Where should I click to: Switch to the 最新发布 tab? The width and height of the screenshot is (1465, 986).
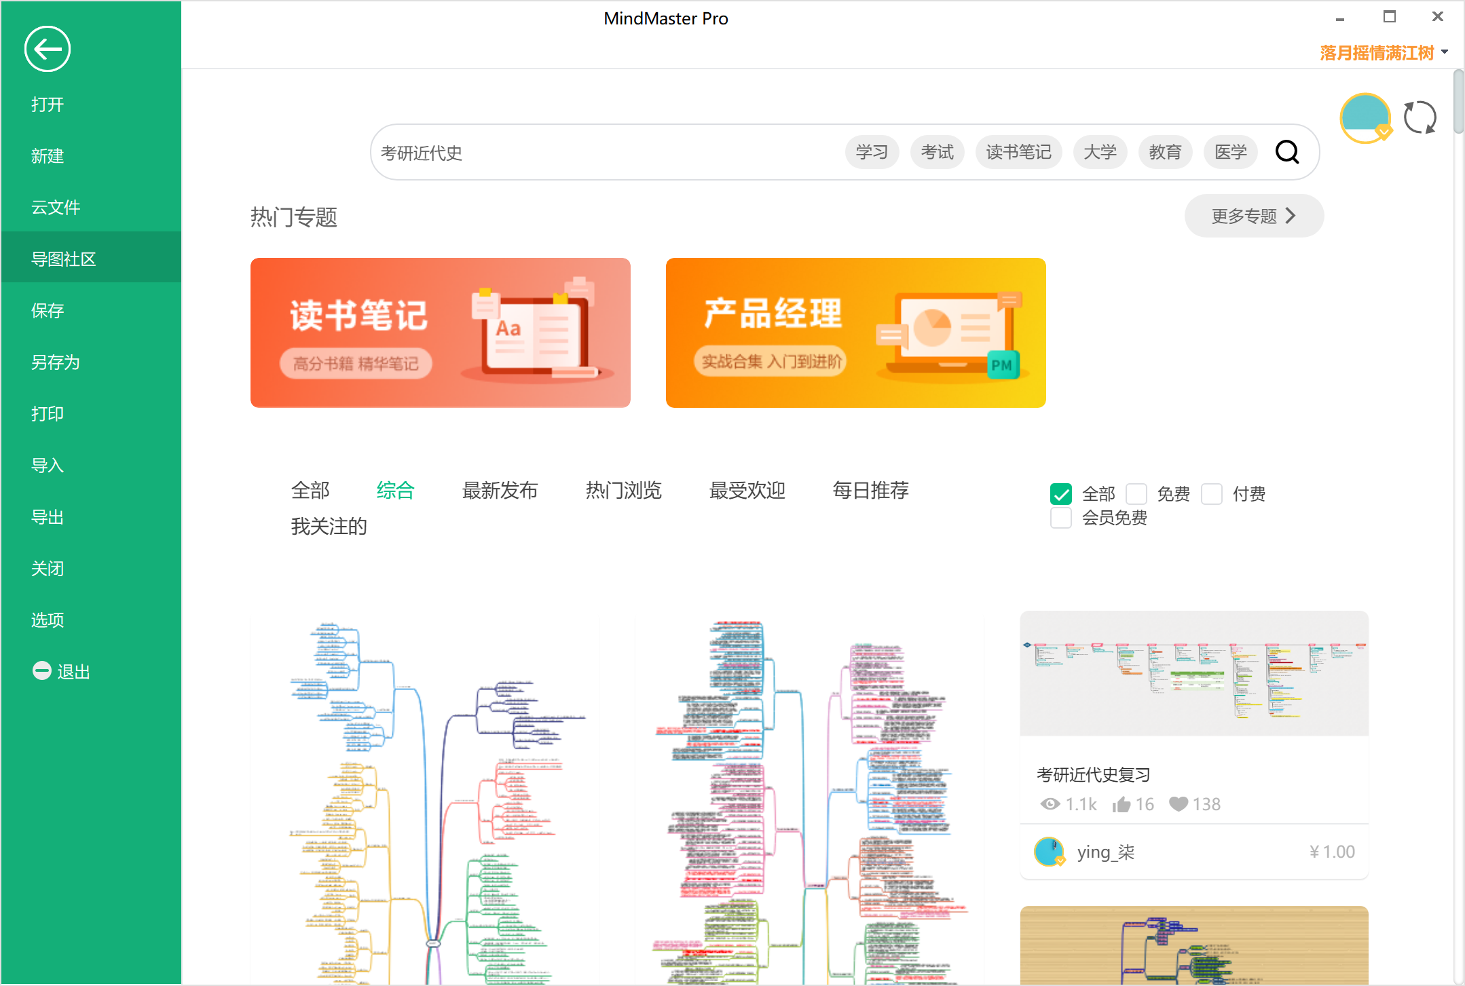pyautogui.click(x=500, y=490)
